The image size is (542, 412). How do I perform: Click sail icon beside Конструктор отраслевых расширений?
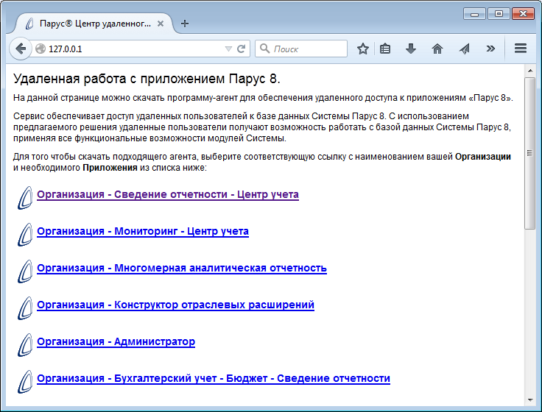[x=25, y=308]
